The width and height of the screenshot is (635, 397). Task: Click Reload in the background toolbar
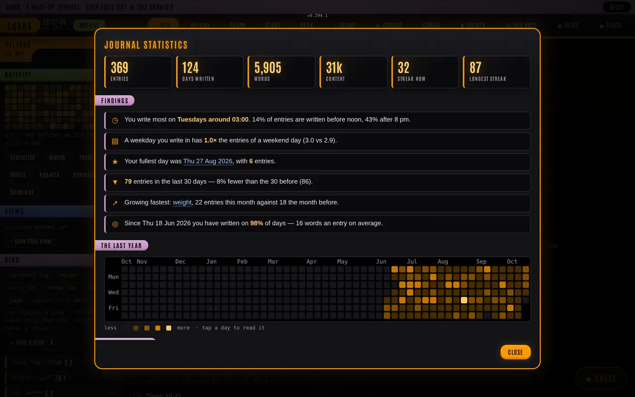click(x=200, y=25)
